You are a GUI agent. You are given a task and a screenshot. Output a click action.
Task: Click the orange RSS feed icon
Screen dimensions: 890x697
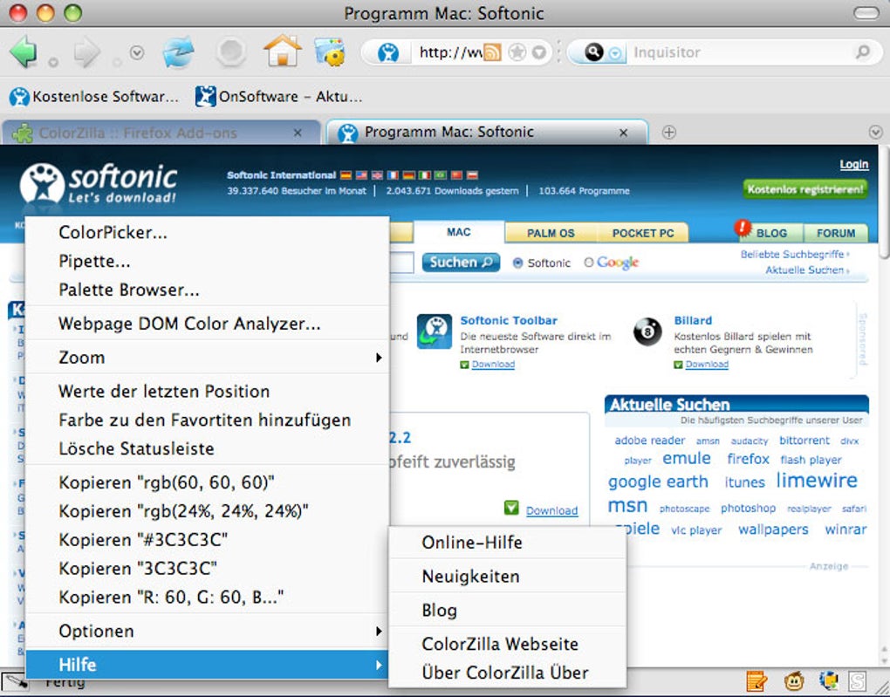click(x=491, y=53)
